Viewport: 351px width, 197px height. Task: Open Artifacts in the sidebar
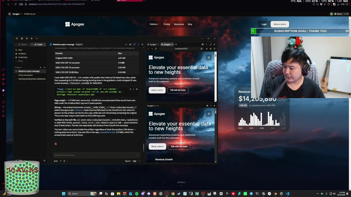(x=22, y=54)
